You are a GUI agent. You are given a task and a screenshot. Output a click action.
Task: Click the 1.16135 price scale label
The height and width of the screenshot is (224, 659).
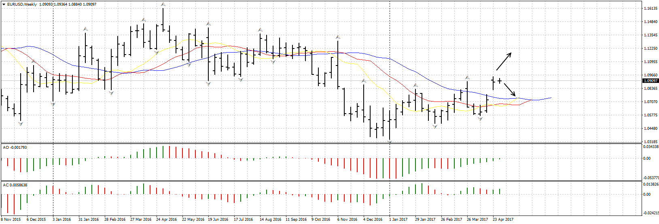pos(651,8)
